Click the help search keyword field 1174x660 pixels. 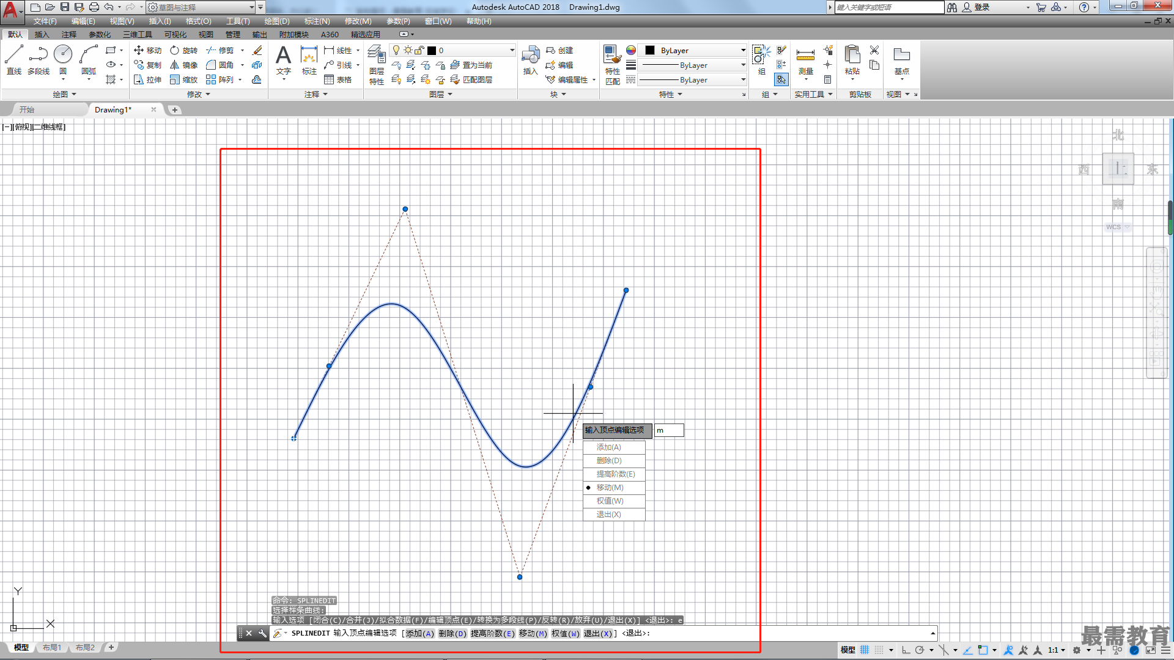click(x=889, y=7)
